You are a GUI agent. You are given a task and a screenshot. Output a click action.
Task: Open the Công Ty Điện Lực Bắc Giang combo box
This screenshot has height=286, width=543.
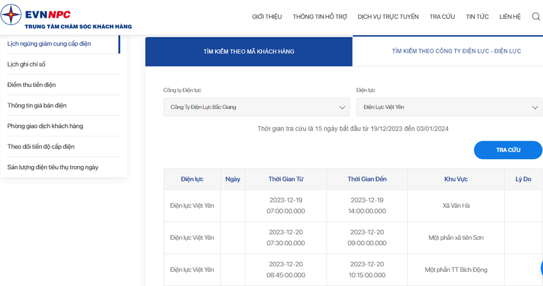click(x=256, y=107)
